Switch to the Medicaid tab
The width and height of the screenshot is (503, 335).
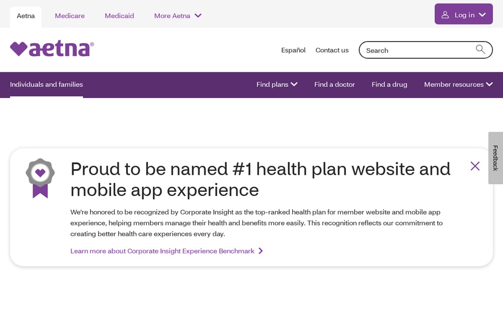[119, 16]
